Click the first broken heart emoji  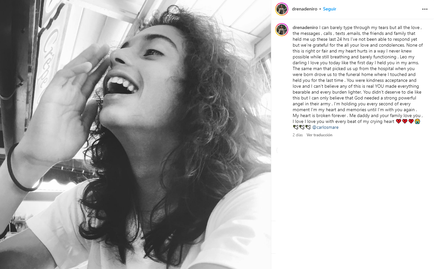(398, 122)
